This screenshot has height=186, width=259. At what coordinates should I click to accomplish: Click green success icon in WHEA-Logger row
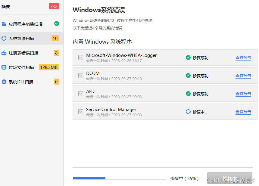188,57
